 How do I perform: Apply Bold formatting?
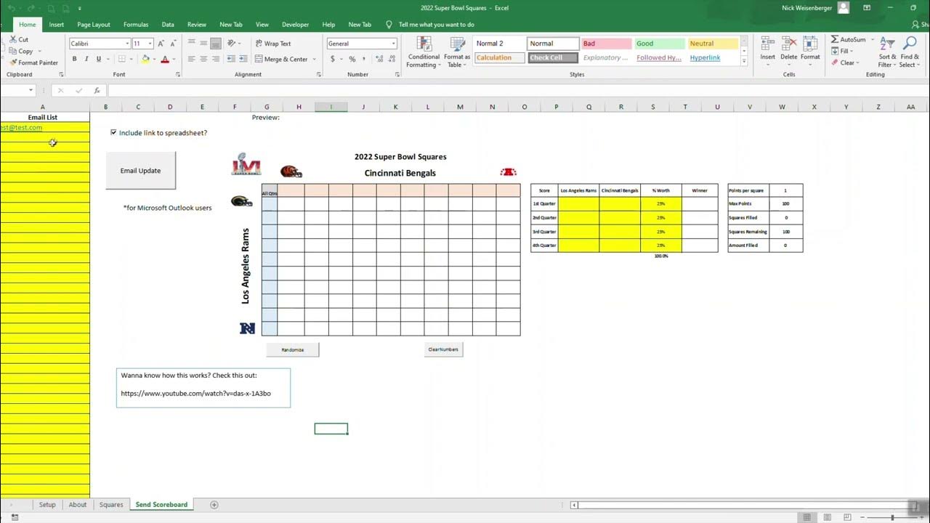pyautogui.click(x=74, y=59)
